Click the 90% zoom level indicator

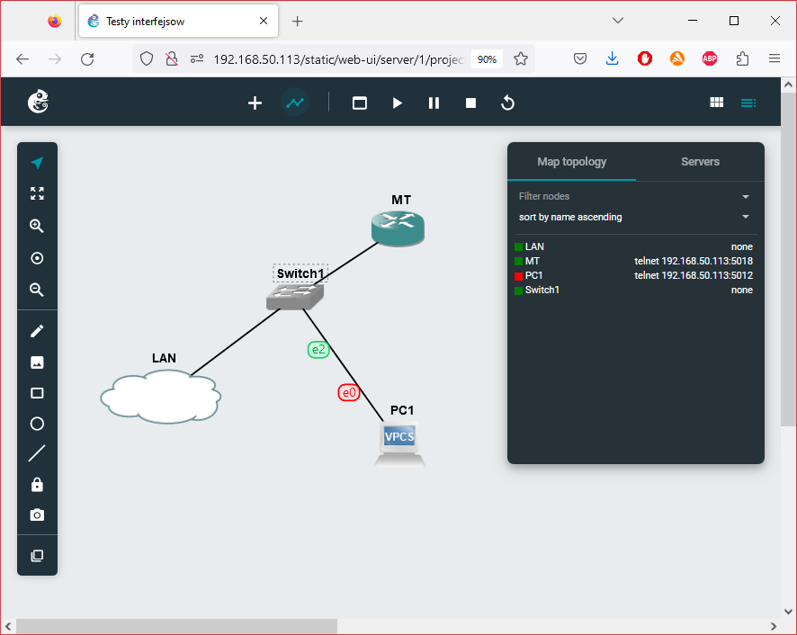click(x=487, y=59)
